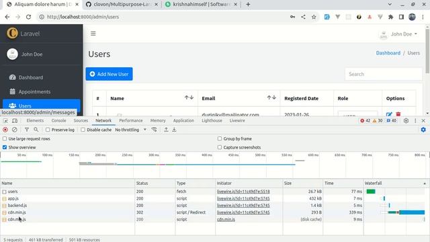Check Capture screenshots

tap(220, 147)
